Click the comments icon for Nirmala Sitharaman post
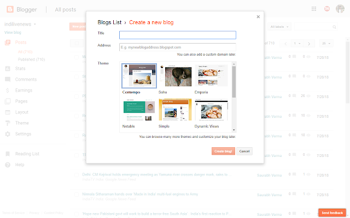The height and width of the screenshot is (218, 350). (x=294, y=194)
